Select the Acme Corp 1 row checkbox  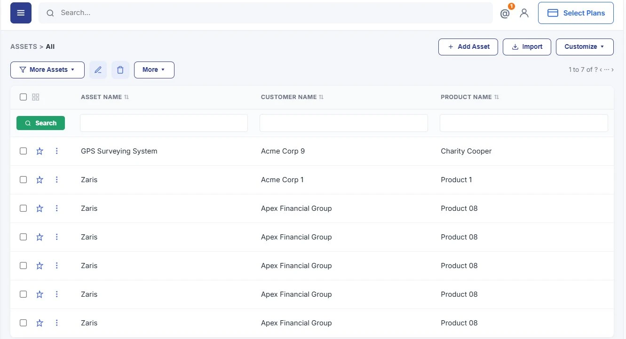23,180
